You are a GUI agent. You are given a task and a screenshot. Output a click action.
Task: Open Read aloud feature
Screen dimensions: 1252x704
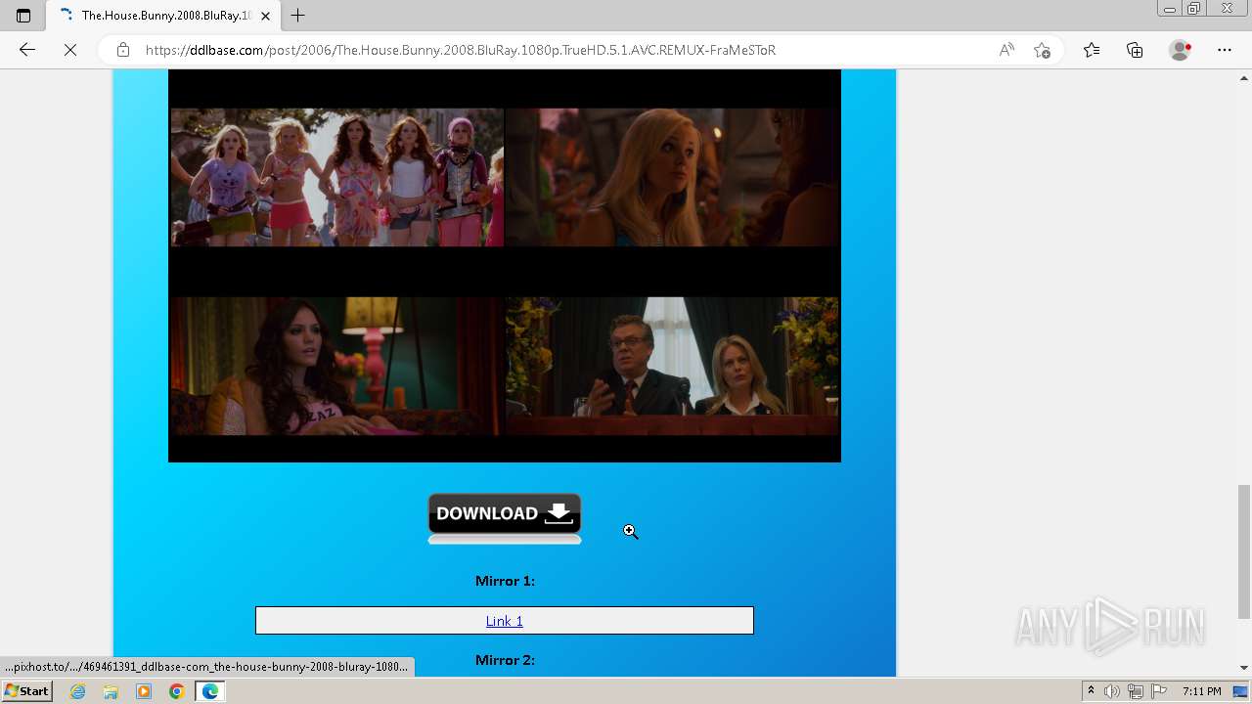[1006, 50]
